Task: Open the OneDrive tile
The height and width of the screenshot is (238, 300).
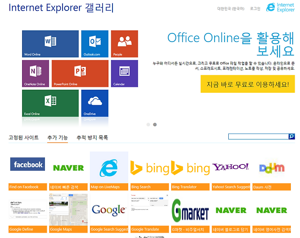Action: pyautogui.click(x=95, y=103)
